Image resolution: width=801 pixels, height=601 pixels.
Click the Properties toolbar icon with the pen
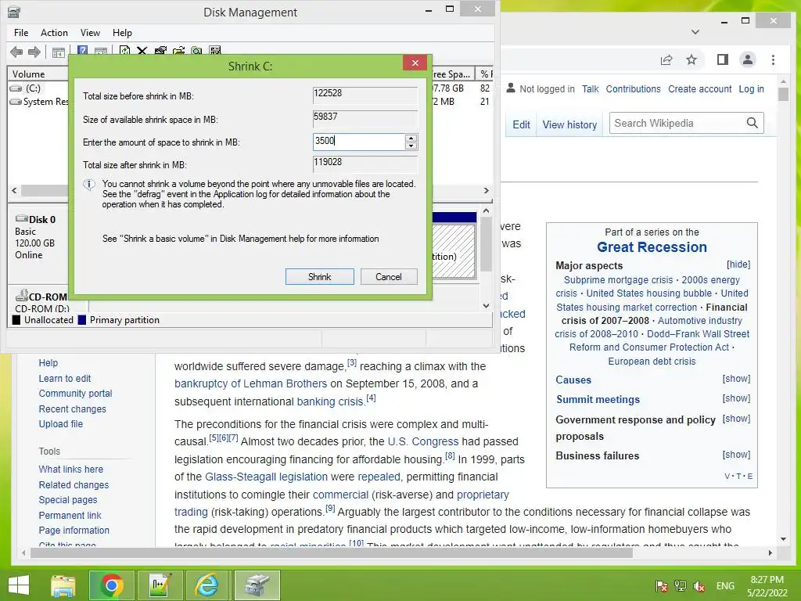[x=160, y=51]
